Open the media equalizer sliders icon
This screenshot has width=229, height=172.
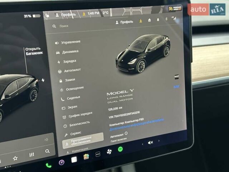(x=31, y=154)
